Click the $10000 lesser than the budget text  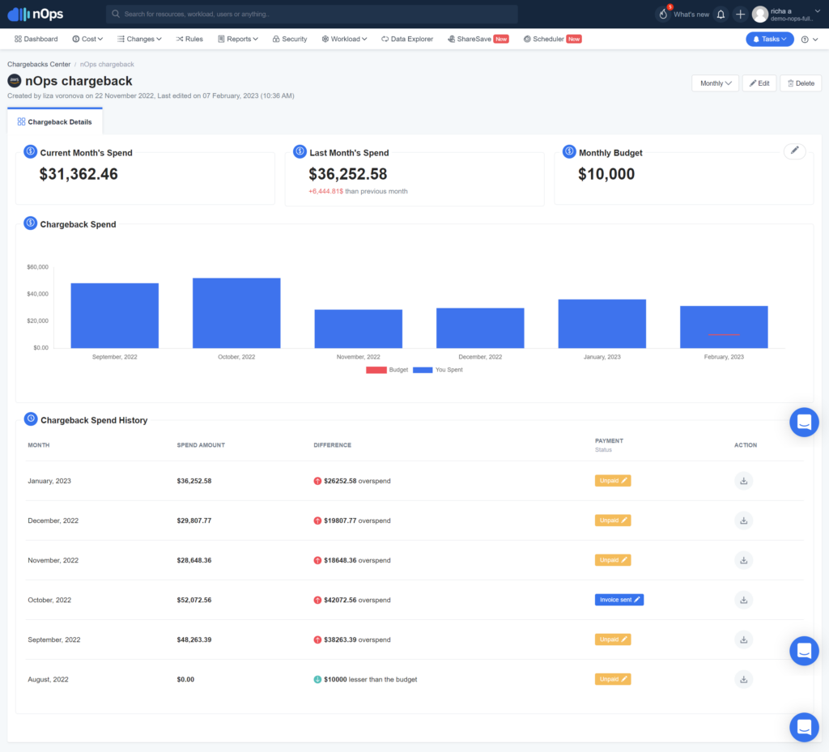coord(370,680)
